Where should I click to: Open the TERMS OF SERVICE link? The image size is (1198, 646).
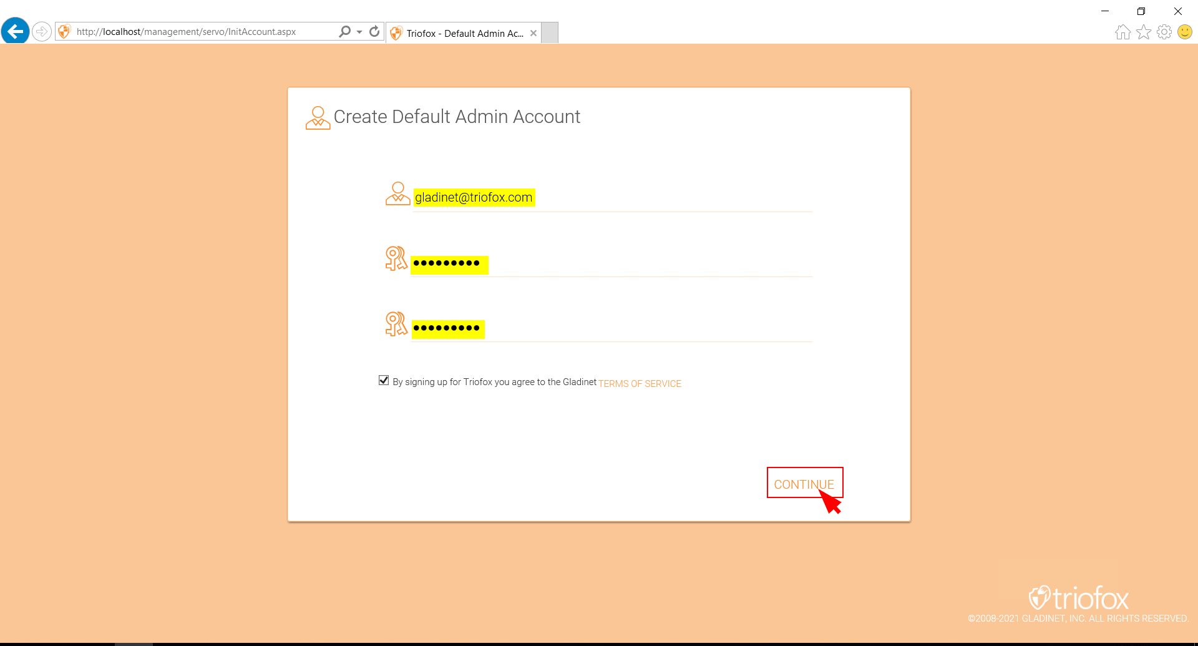640,384
